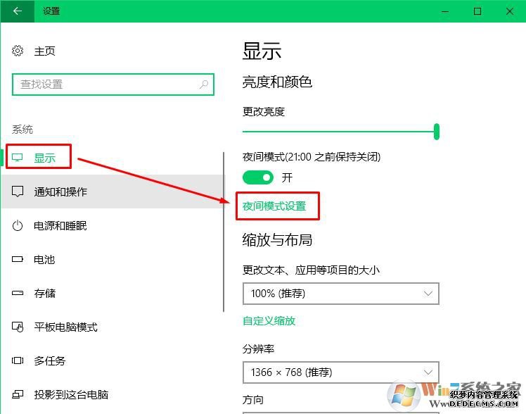Click the monitor icon next to 显示
Screen dimensions: 526x414
pyautogui.click(x=18, y=158)
